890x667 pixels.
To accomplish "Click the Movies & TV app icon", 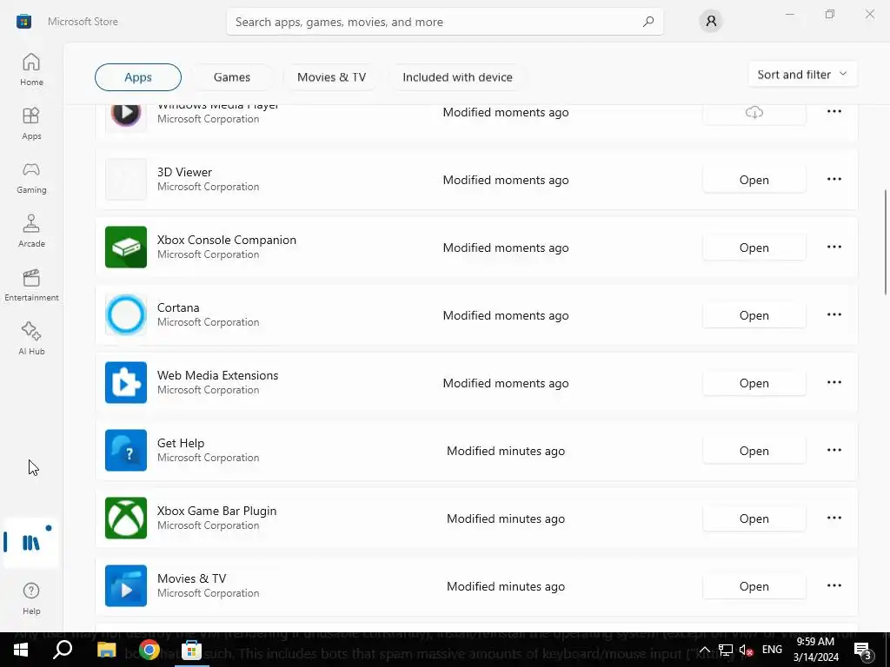I will click(x=126, y=586).
